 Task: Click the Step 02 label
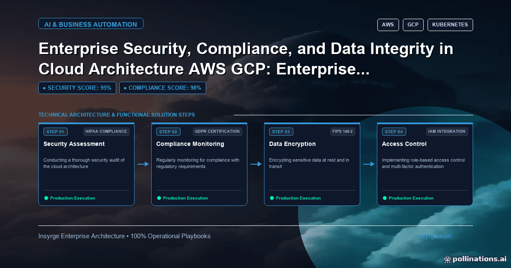click(168, 131)
